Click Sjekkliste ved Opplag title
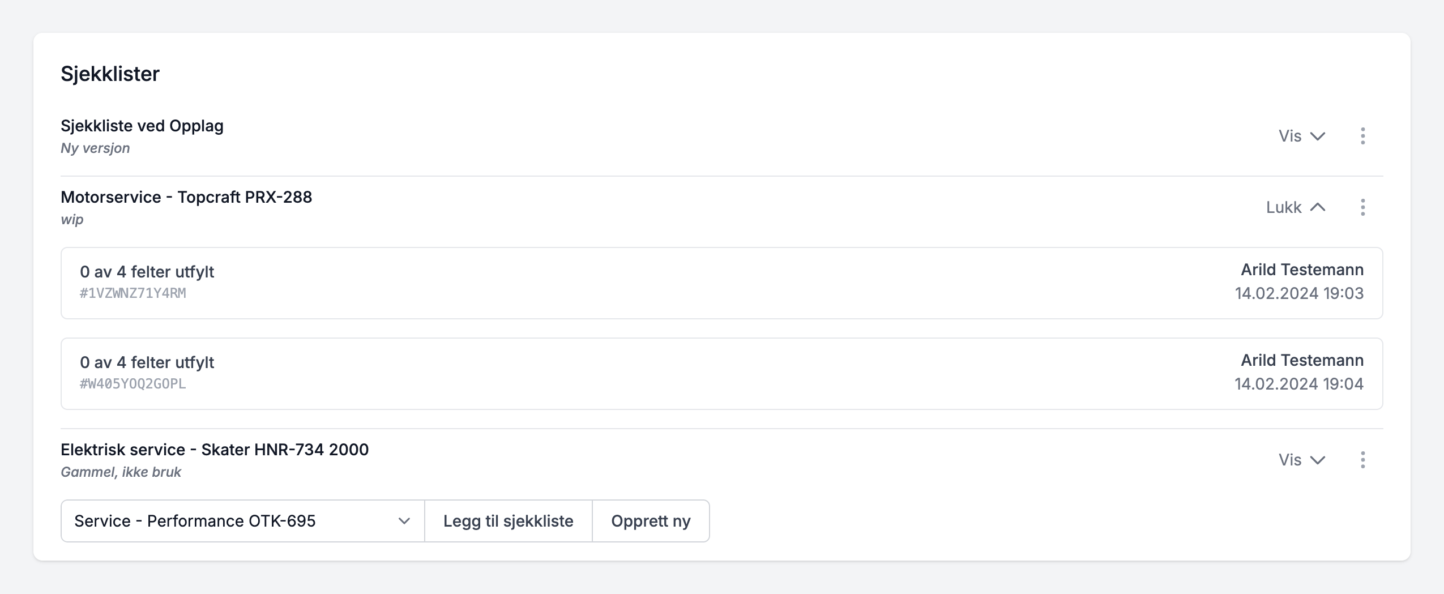The height and width of the screenshot is (594, 1444). tap(142, 126)
